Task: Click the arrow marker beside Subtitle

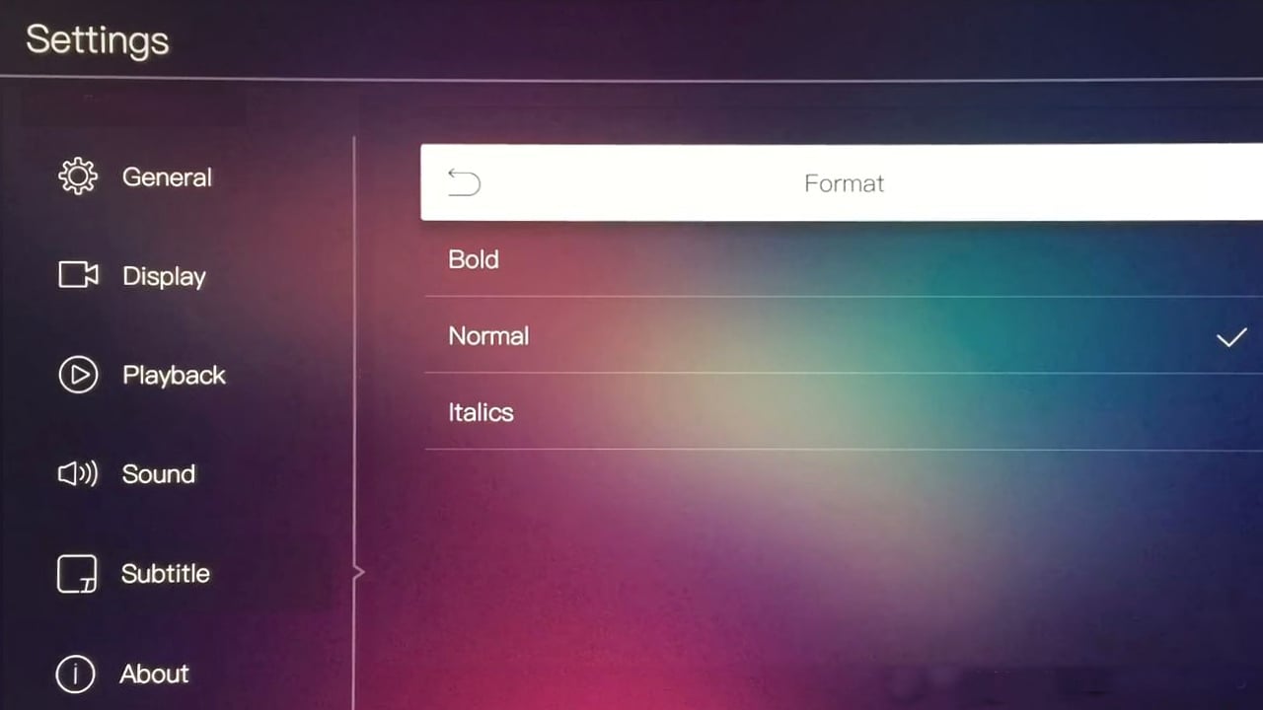Action: pos(359,572)
